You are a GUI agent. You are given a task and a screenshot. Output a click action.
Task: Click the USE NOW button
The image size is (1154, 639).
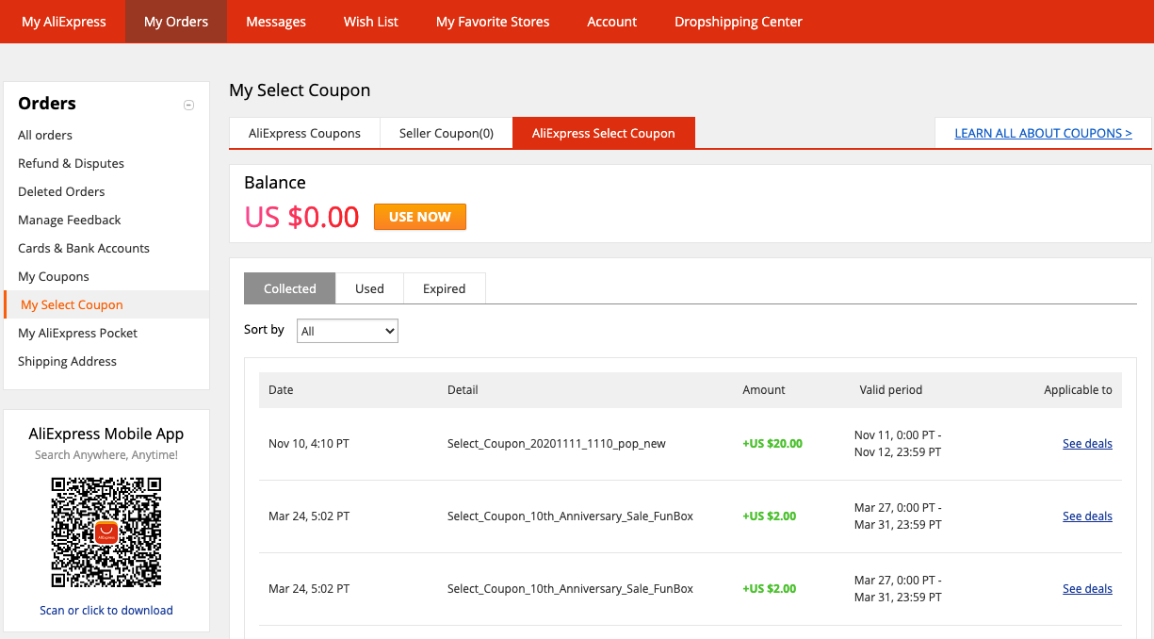(420, 217)
